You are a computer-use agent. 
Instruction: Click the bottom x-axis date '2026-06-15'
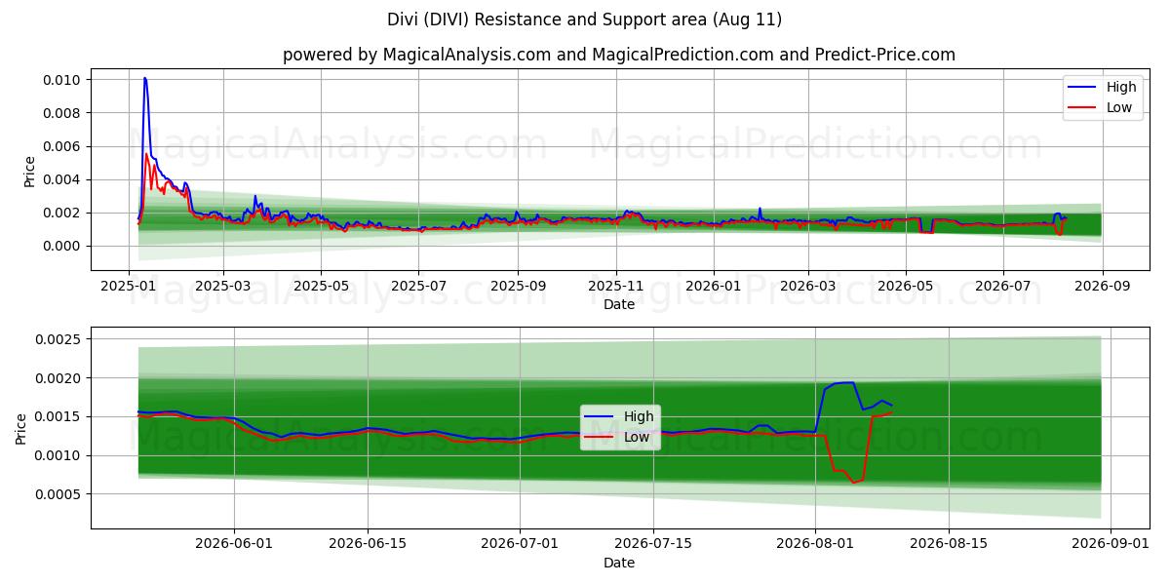click(x=368, y=545)
